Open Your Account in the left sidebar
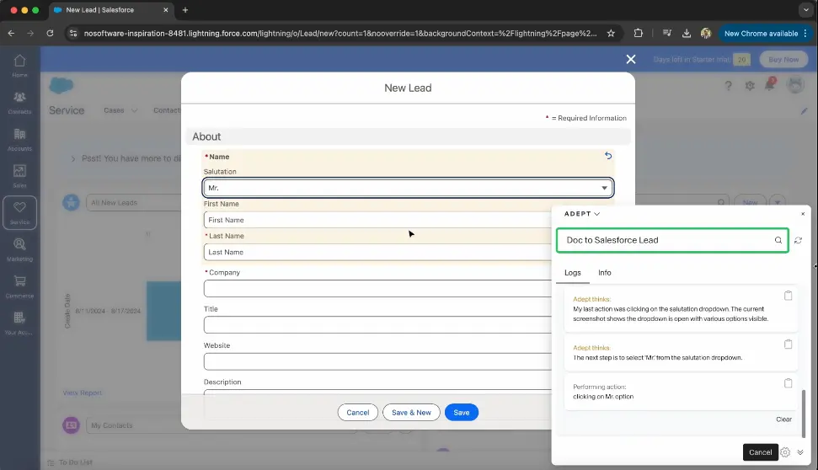This screenshot has height=470, width=818. [19, 323]
